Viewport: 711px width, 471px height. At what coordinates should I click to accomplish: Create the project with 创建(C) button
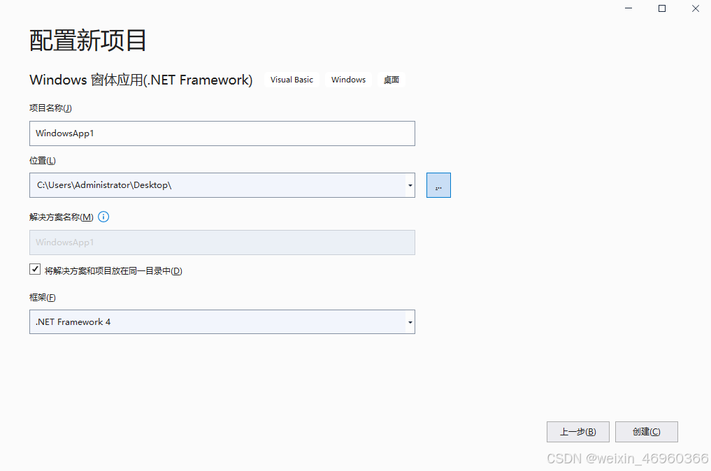(646, 432)
